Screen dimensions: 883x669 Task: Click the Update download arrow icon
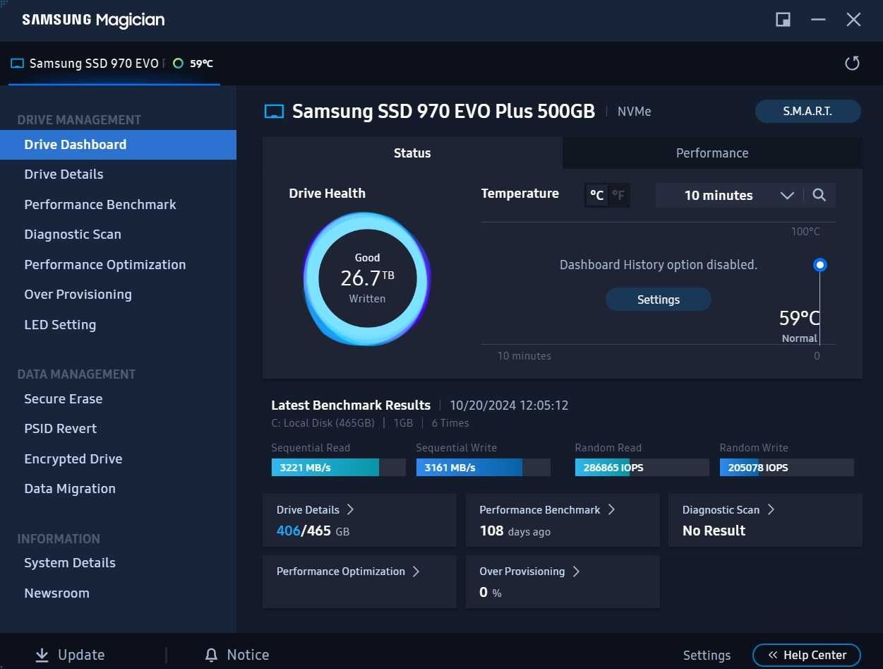pyautogui.click(x=42, y=656)
